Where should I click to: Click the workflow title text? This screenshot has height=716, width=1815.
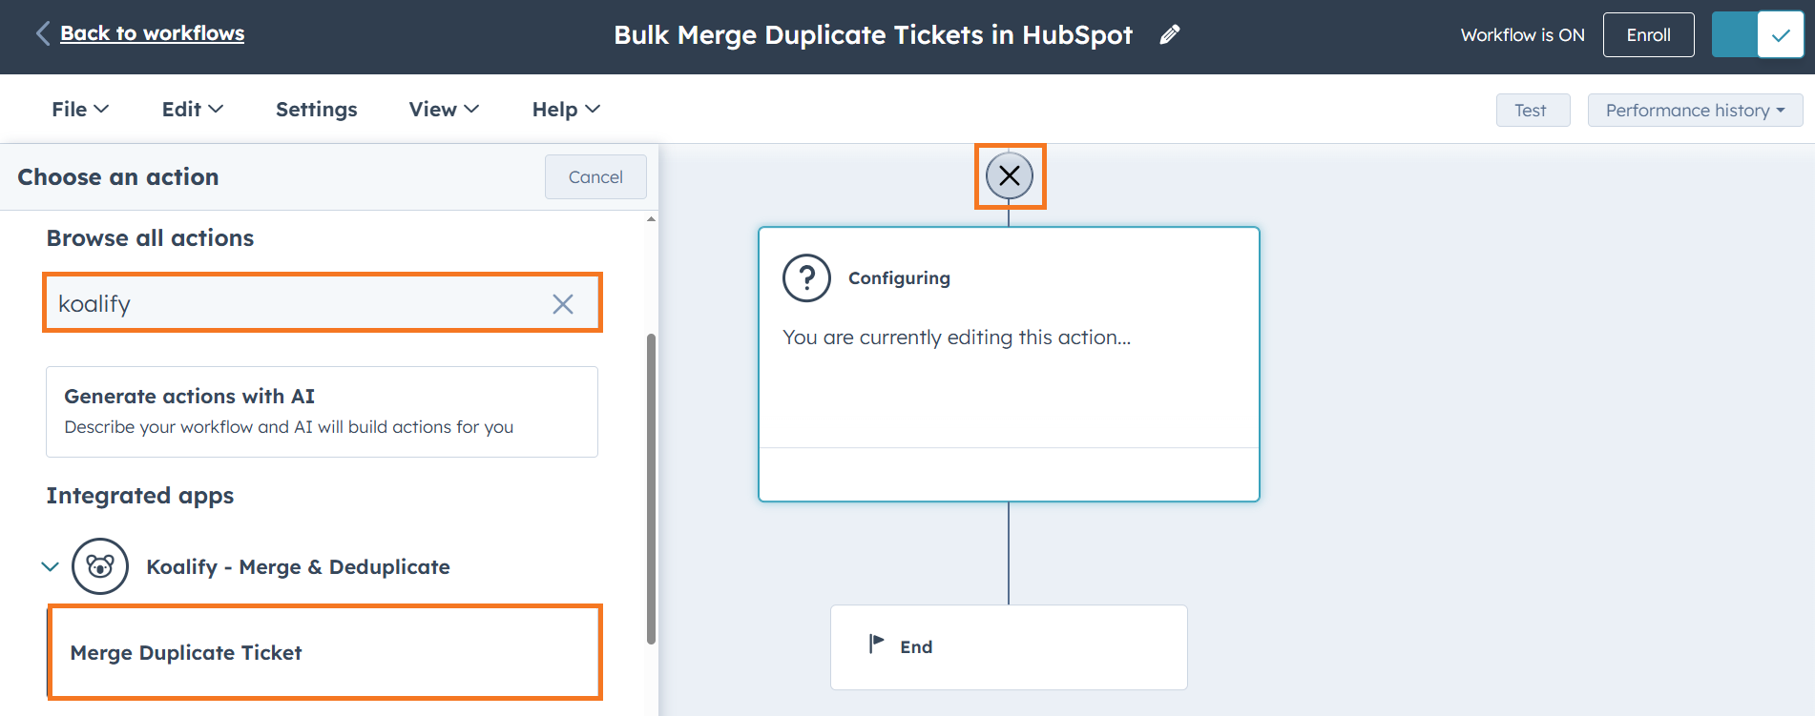coord(873,35)
